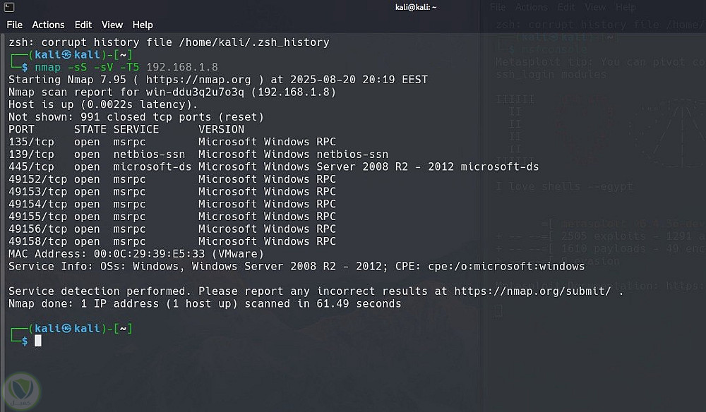Click the MAC Address line

[x=136, y=254]
